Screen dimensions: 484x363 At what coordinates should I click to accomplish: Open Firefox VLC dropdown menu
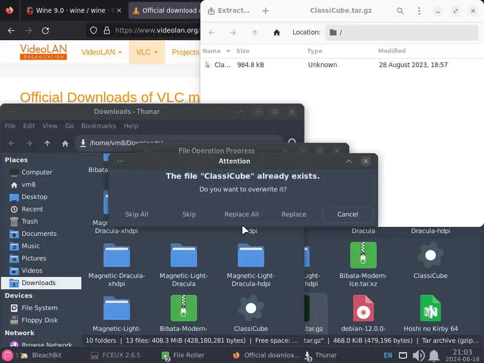pyautogui.click(x=147, y=52)
